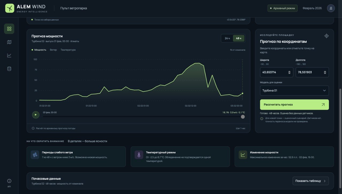Click the Alem Wind turbine logo
This screenshot has width=342, height=194.
(10, 8)
